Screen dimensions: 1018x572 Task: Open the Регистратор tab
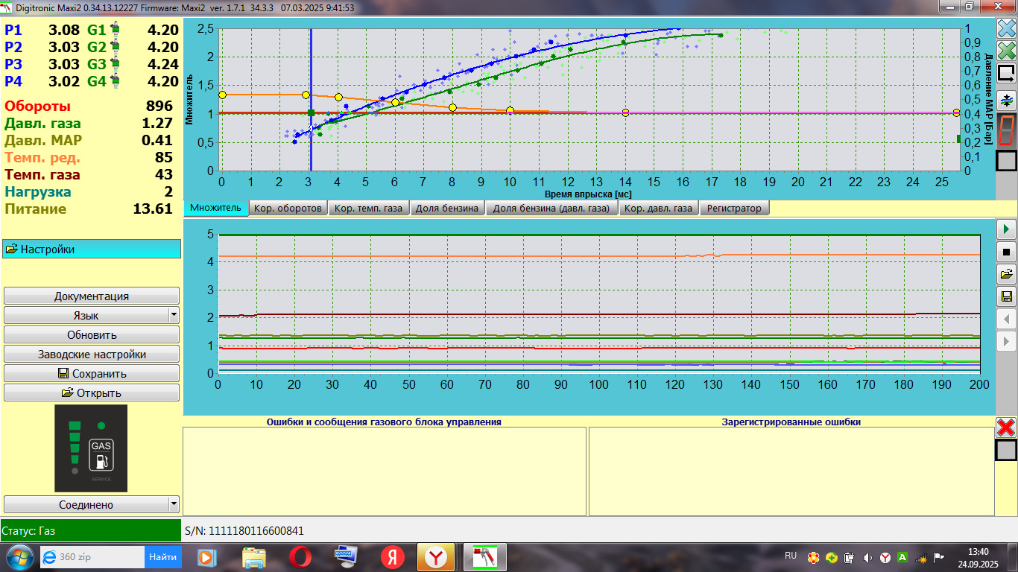click(734, 209)
